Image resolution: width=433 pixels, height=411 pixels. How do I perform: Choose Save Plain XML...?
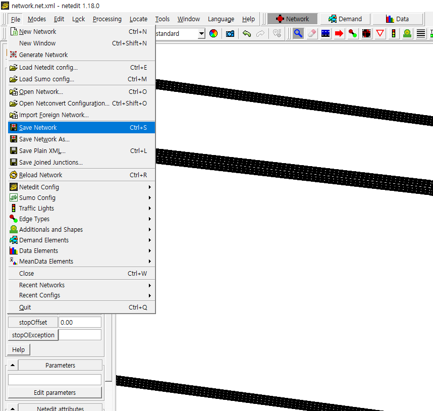[82, 151]
